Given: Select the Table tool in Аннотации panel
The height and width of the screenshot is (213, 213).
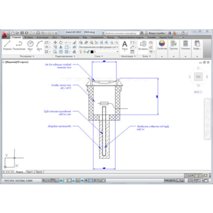Looking at the screenshot, I should point(132,52).
